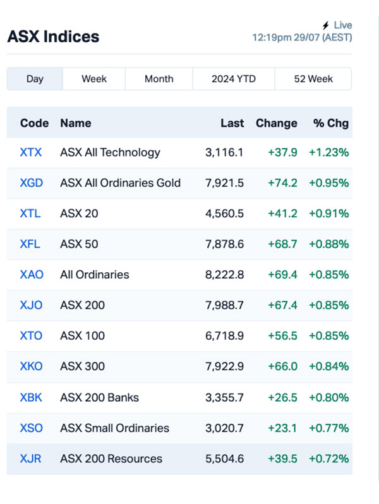379x504 pixels.
Task: Click the Name column header
Action: click(76, 123)
